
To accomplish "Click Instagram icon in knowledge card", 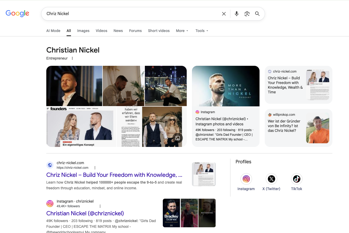I will [197, 112].
